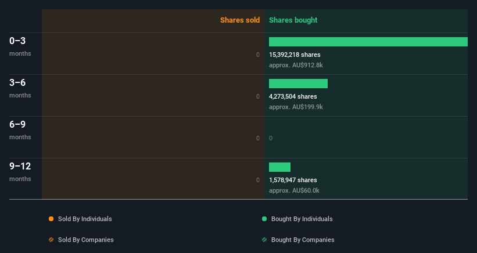Select the Sold By Individuals legend label
Screen dimensions: 477x253
85,219
